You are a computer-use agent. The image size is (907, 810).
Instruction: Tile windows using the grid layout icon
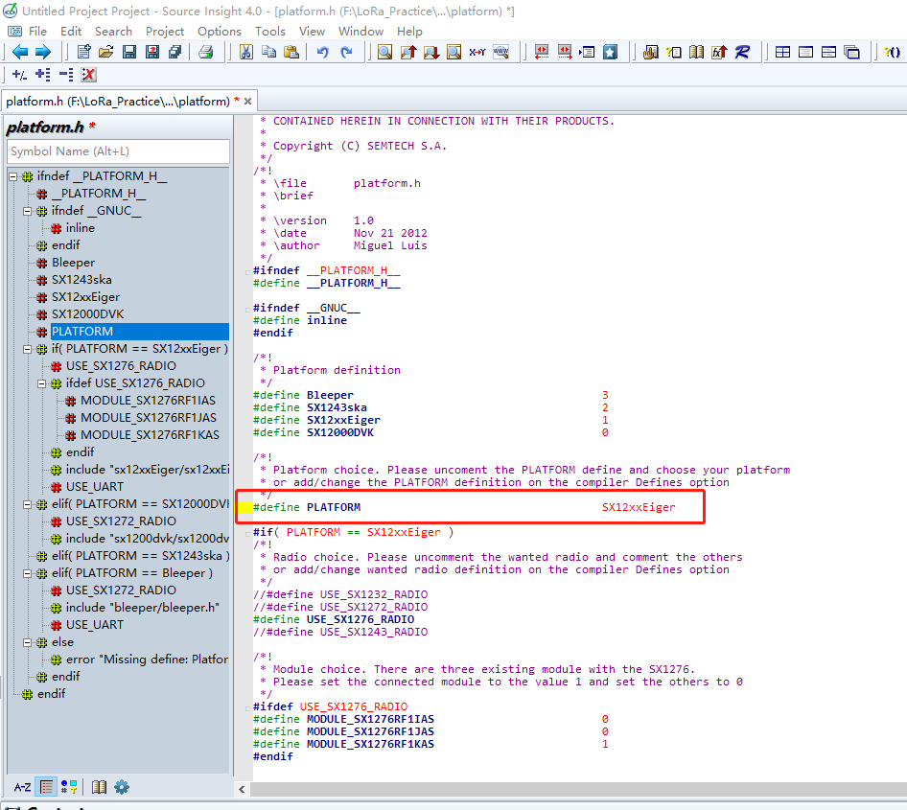[x=782, y=52]
